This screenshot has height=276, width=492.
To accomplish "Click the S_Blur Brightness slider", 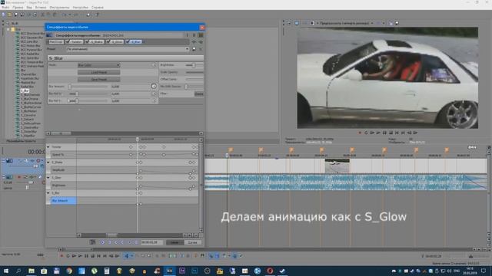I will point(194,65).
